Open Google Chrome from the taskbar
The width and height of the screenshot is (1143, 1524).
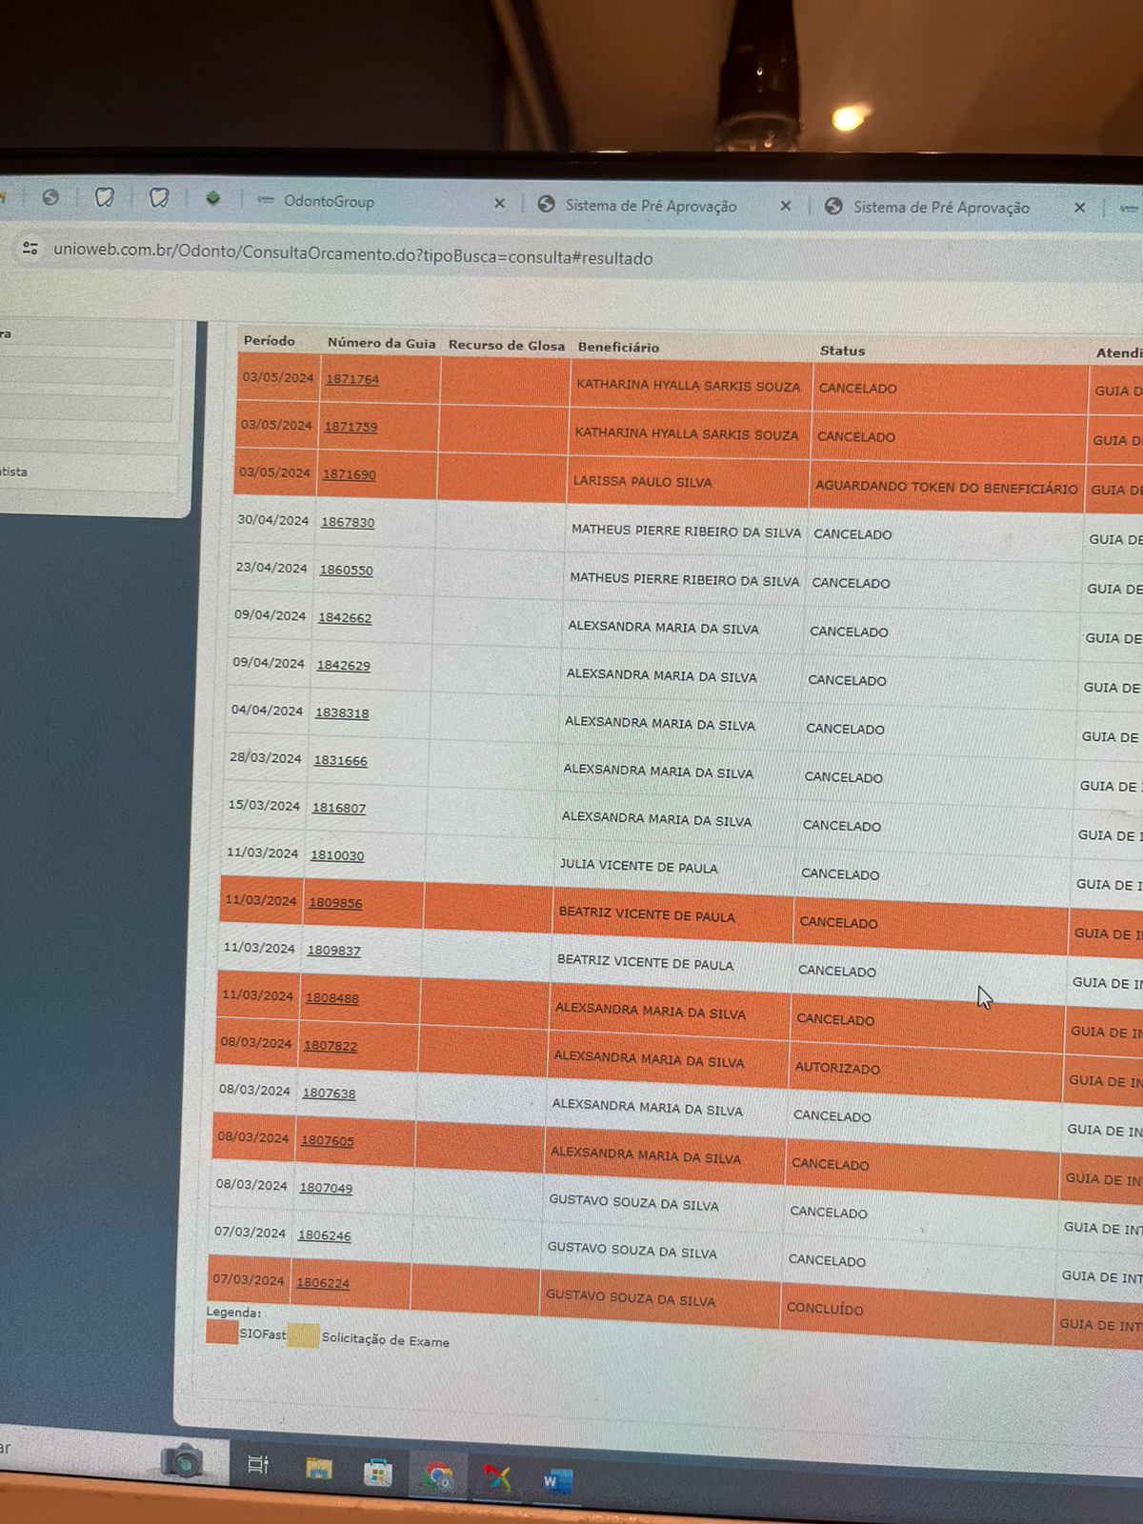pos(438,1476)
